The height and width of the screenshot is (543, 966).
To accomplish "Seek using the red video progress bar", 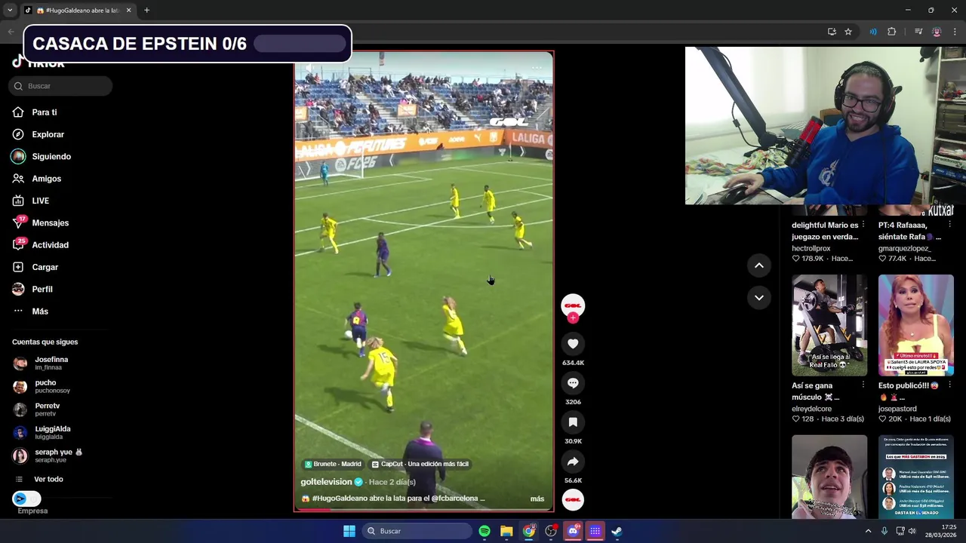I will 423,510.
